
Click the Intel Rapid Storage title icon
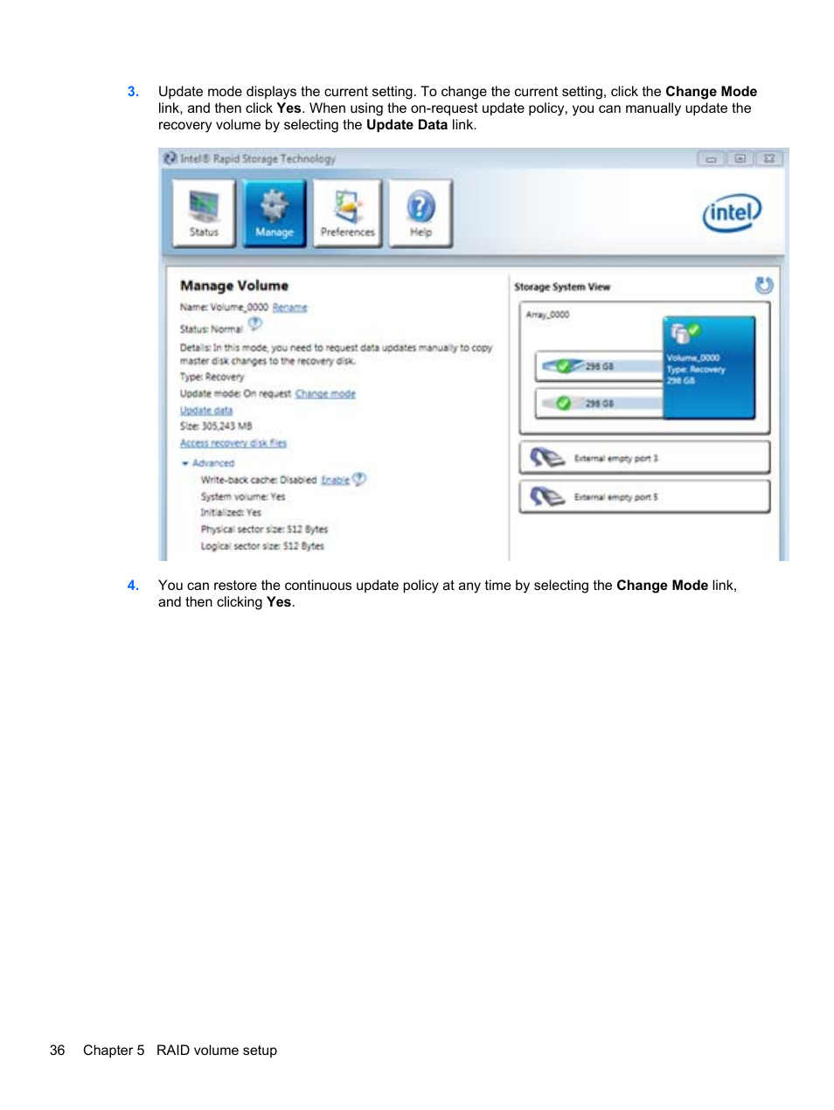click(170, 158)
